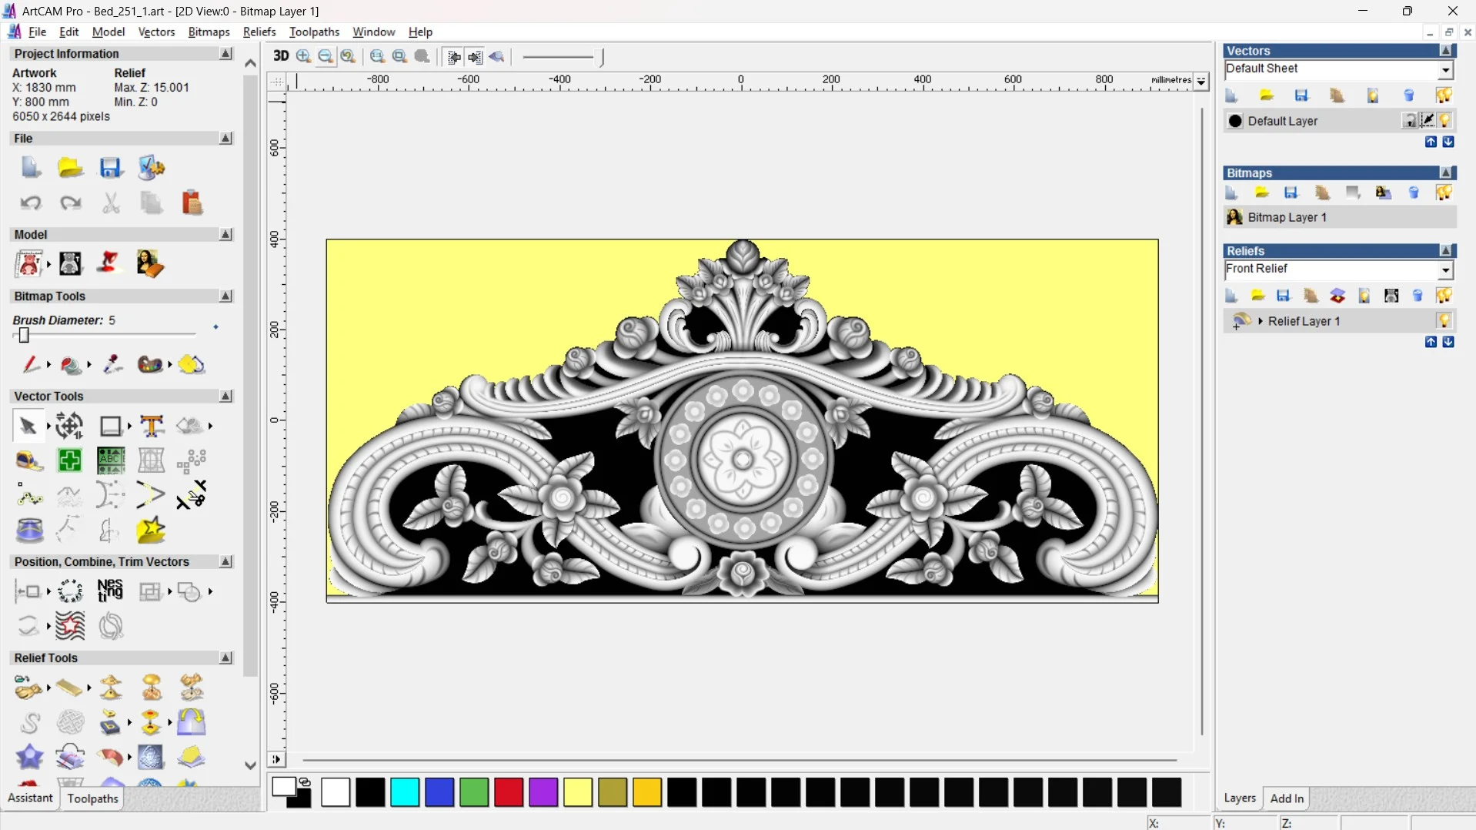Click the ruler units dropdown arrow
This screenshot has width=1476, height=830.
[1201, 81]
